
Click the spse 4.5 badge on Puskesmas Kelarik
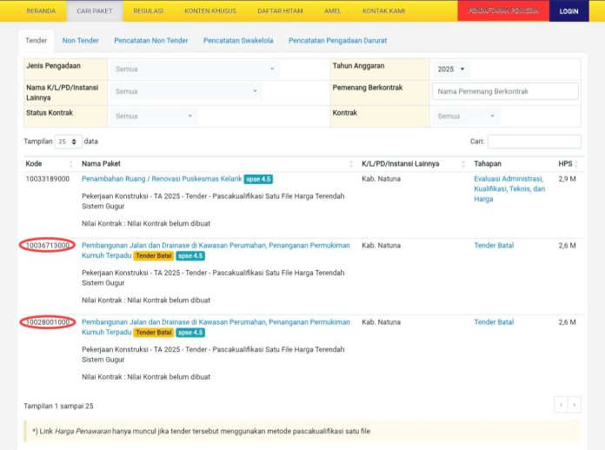258,179
